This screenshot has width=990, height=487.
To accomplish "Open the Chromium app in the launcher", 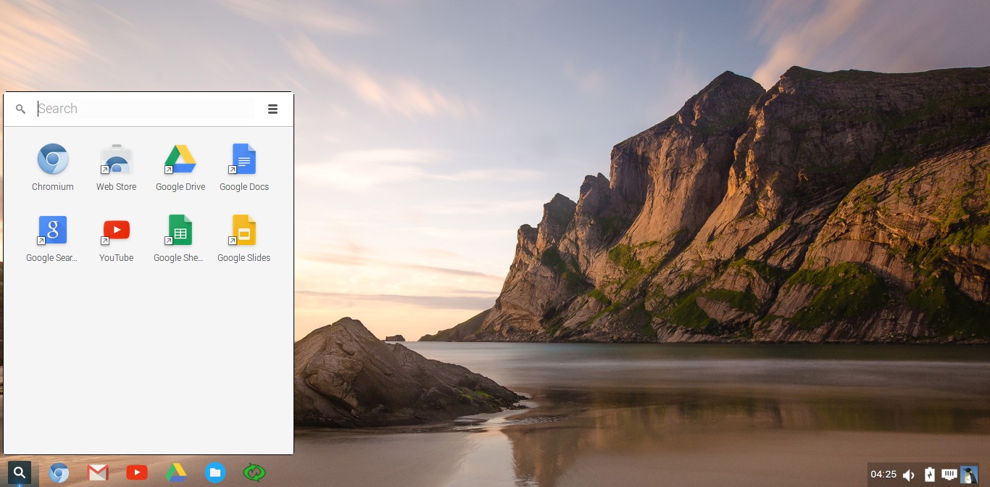I will (53, 167).
